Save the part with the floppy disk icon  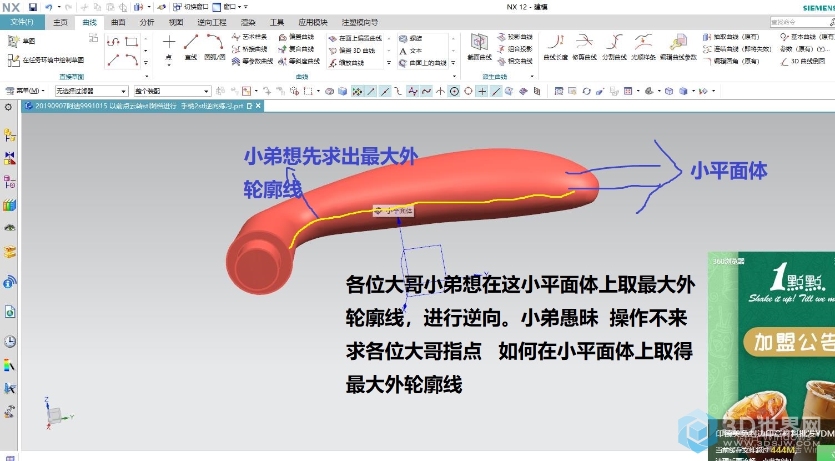[x=33, y=7]
